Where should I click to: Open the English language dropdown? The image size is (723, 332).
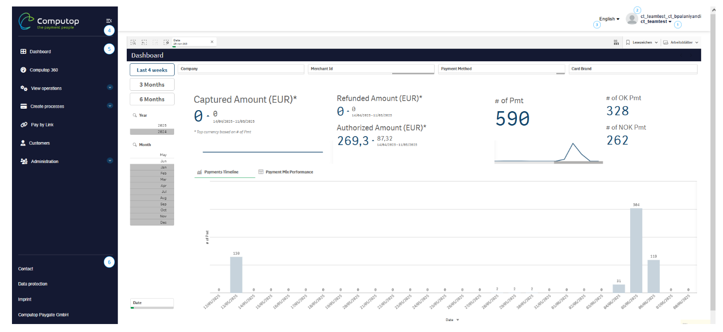(x=609, y=19)
